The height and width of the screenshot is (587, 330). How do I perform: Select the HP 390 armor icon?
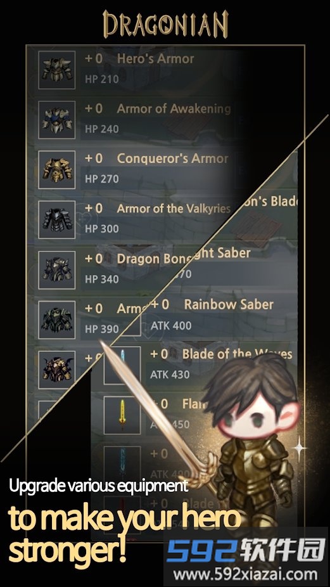point(57,319)
